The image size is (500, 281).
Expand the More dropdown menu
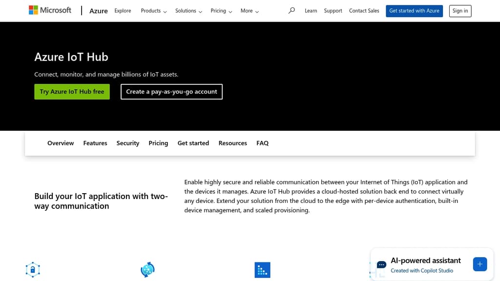[x=250, y=11]
